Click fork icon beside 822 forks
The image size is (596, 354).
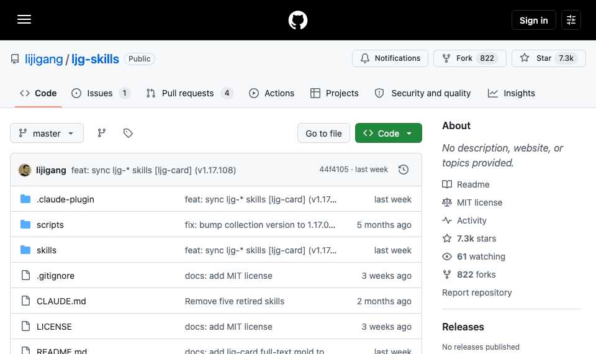[x=447, y=275]
